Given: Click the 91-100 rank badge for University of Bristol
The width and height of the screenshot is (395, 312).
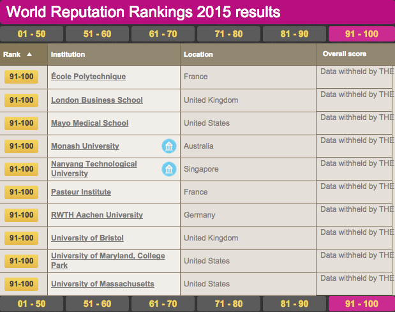Looking at the screenshot, I should click(22, 238).
